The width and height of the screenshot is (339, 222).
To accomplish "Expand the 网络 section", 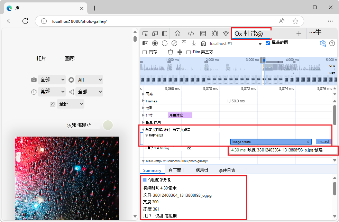I will tap(143, 94).
